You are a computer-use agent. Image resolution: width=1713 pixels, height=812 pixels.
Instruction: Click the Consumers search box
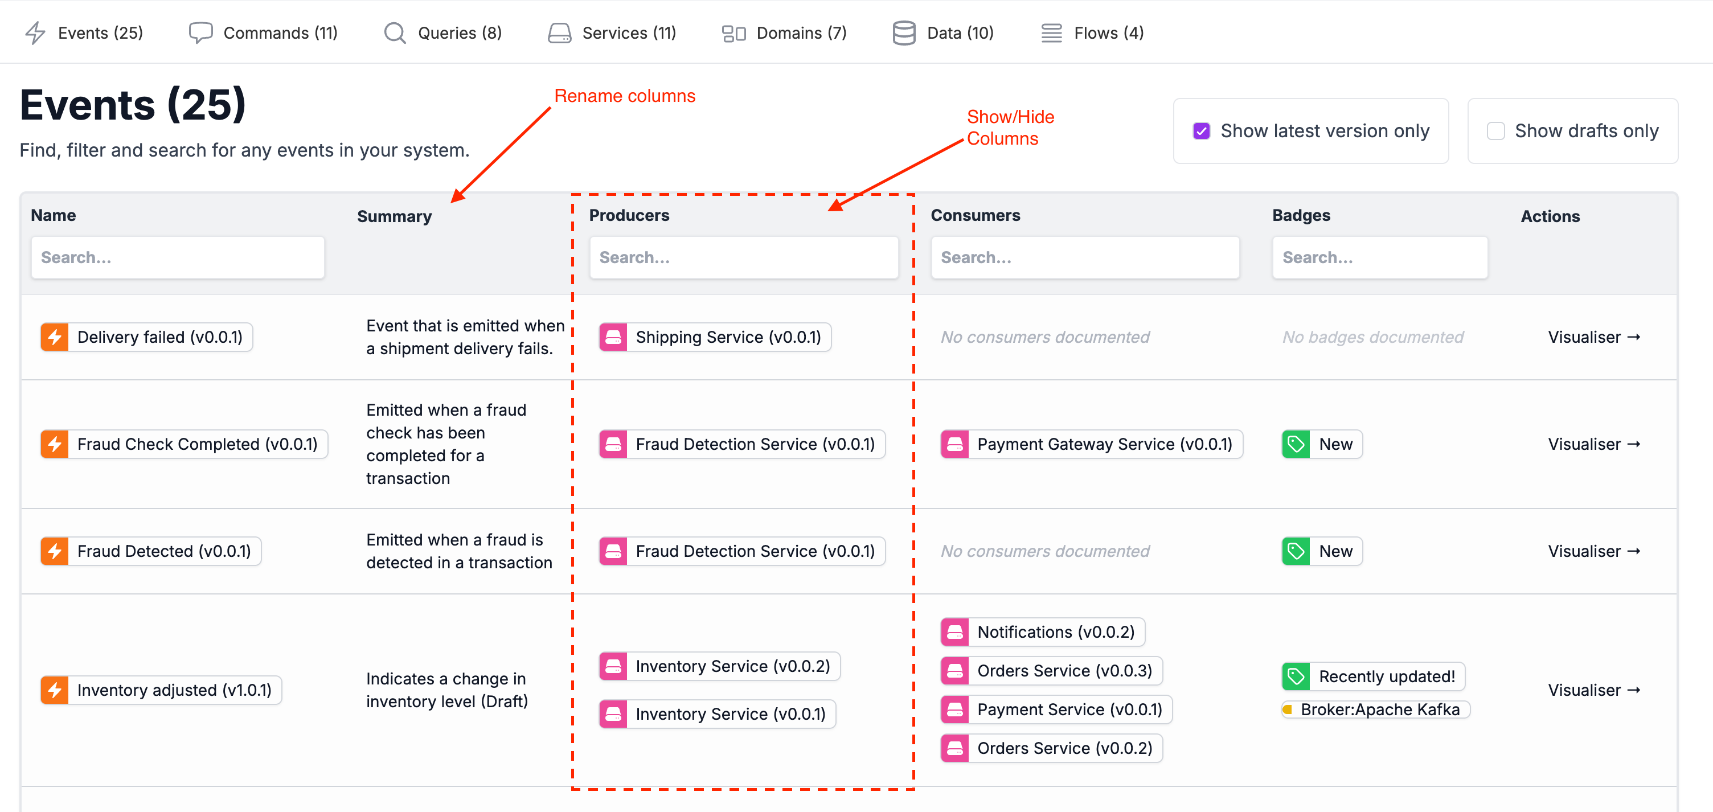[1085, 257]
